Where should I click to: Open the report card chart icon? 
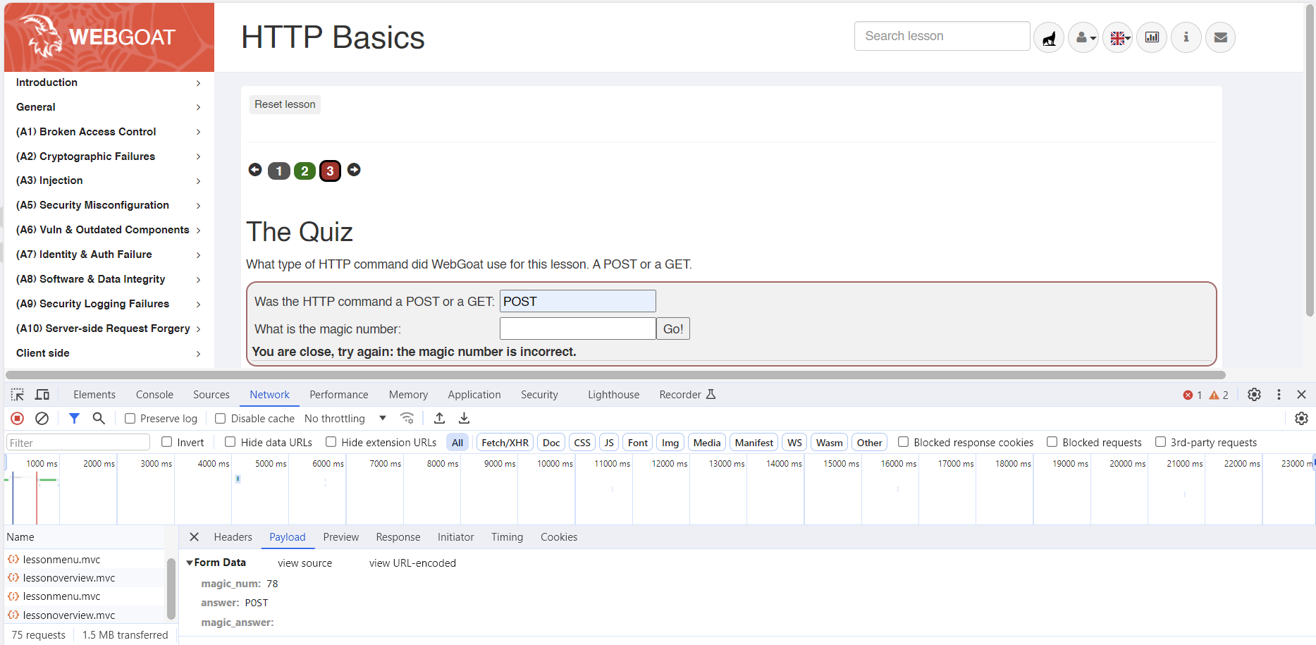coord(1152,37)
